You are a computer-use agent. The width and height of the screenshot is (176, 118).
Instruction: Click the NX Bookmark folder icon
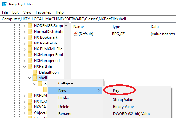[30, 37]
